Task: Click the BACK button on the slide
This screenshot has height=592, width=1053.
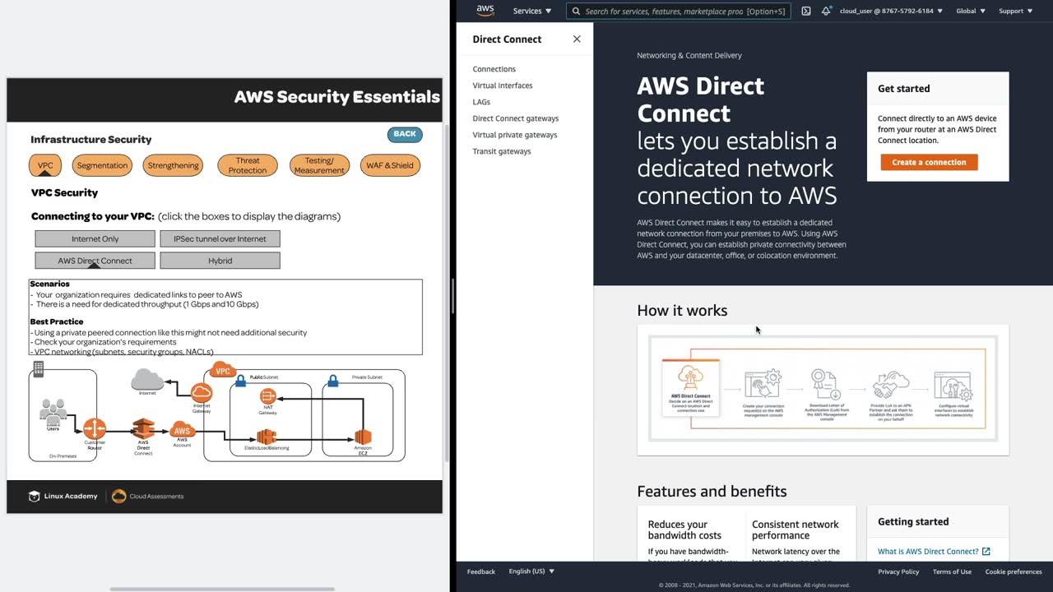Action: [x=405, y=134]
